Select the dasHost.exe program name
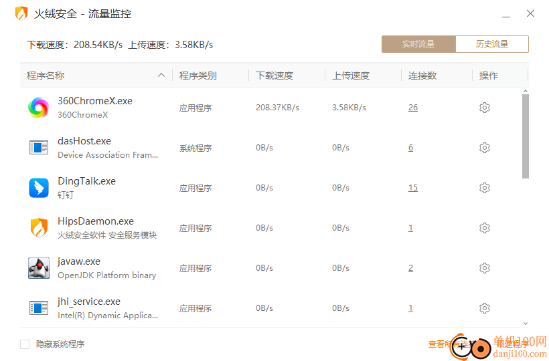Image resolution: width=549 pixels, height=361 pixels. pos(84,141)
